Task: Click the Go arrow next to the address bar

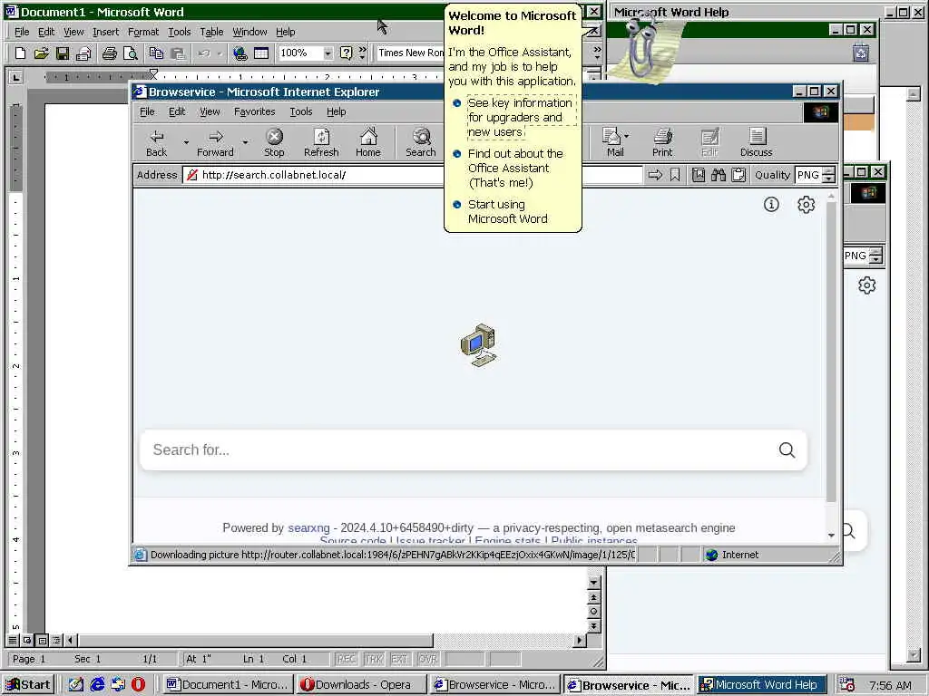Action: point(655,175)
